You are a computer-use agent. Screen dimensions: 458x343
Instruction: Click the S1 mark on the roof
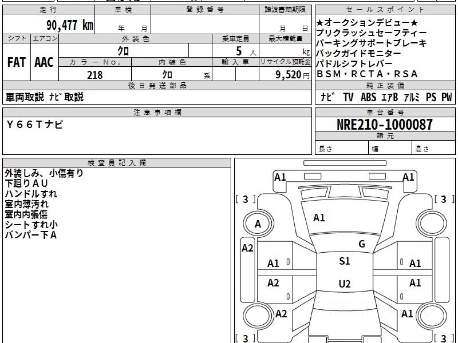tap(344, 261)
